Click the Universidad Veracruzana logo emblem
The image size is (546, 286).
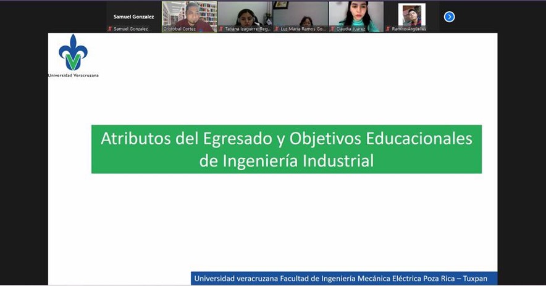pyautogui.click(x=73, y=53)
